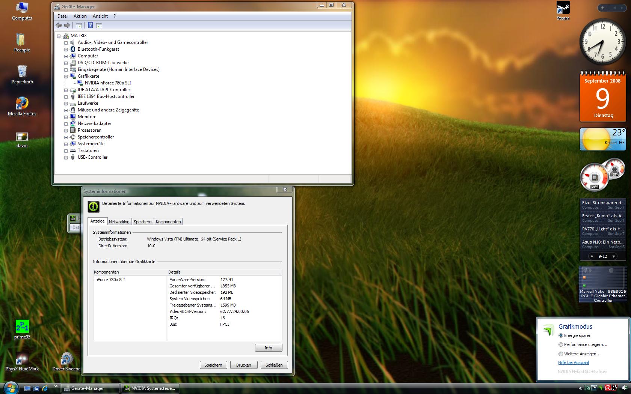Launch the PhysX FluidMark shortcut
This screenshot has width=631, height=394.
click(22, 362)
